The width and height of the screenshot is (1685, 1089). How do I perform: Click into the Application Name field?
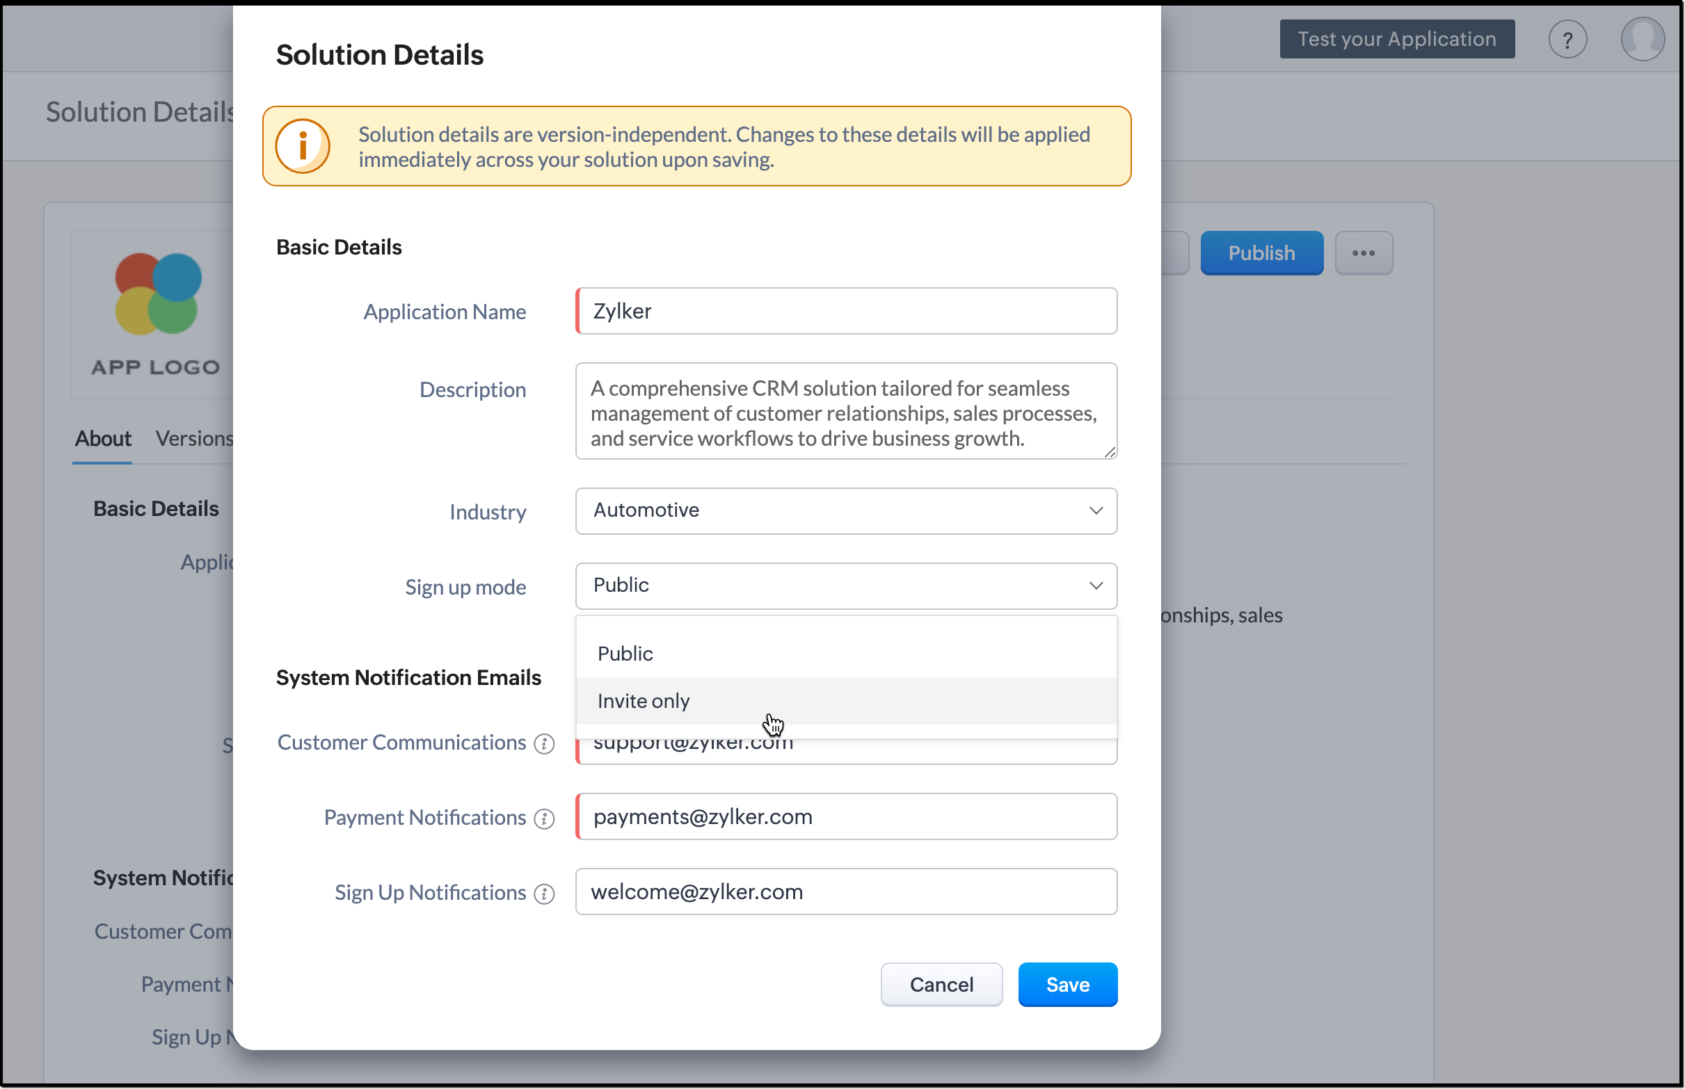(x=845, y=311)
